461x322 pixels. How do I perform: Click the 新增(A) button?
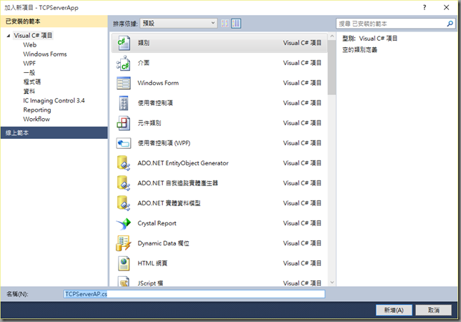(394, 311)
